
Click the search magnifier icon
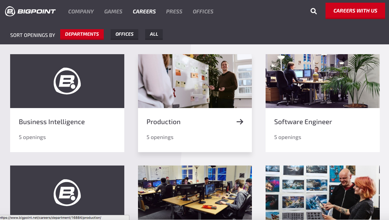point(313,11)
